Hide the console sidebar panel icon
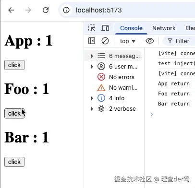195x188 pixels. click(x=92, y=41)
